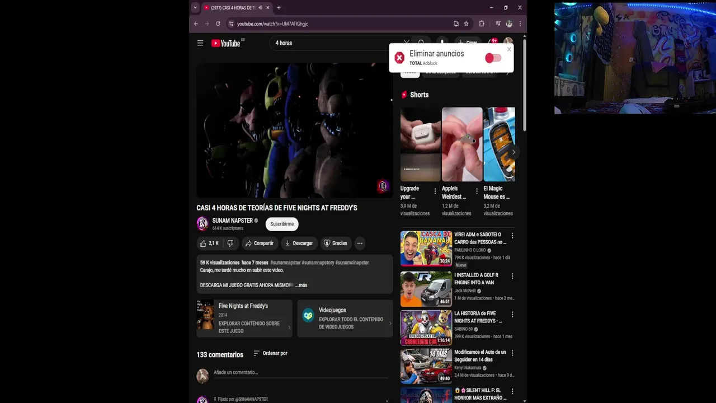Image resolution: width=716 pixels, height=403 pixels.
Task: Close the current YouTube browser tab
Action: pyautogui.click(x=268, y=8)
